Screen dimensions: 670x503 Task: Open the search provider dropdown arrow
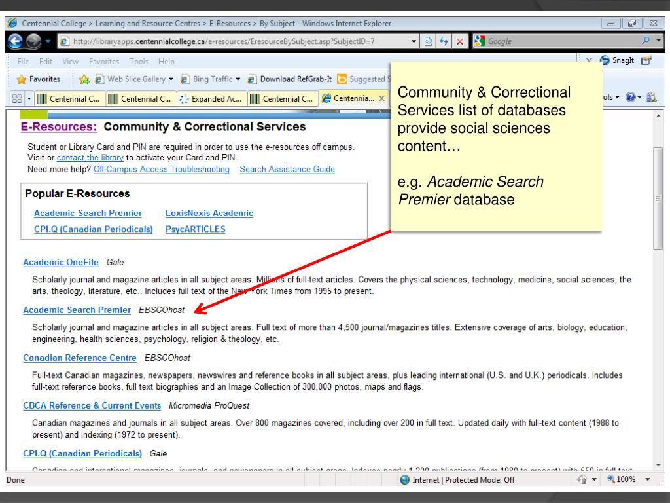point(658,41)
